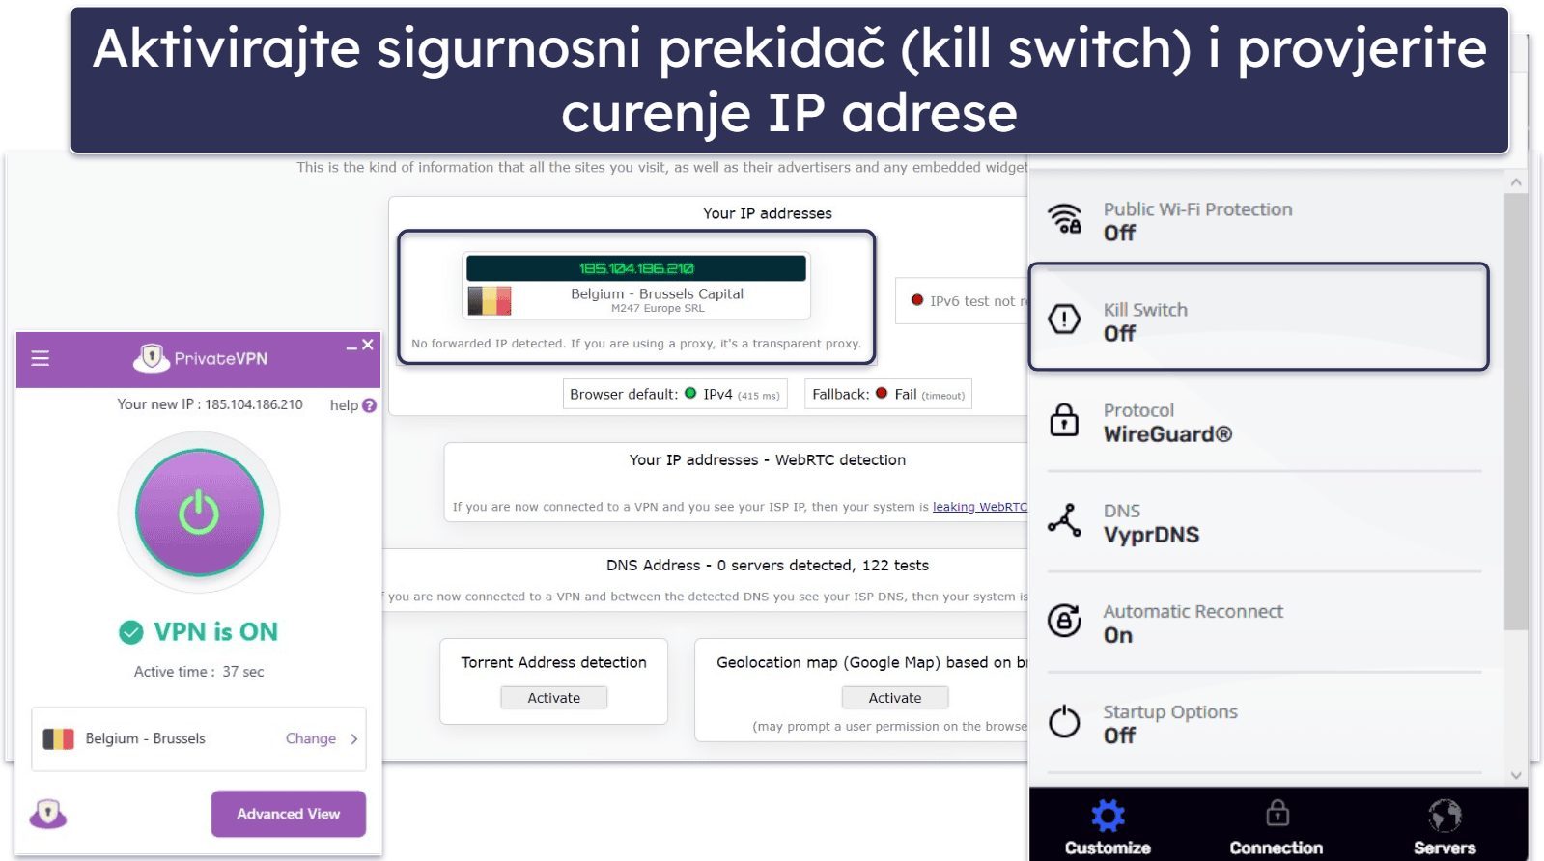Click Your new IP text in PrivateVPN
The height and width of the screenshot is (861, 1544).
[210, 404]
